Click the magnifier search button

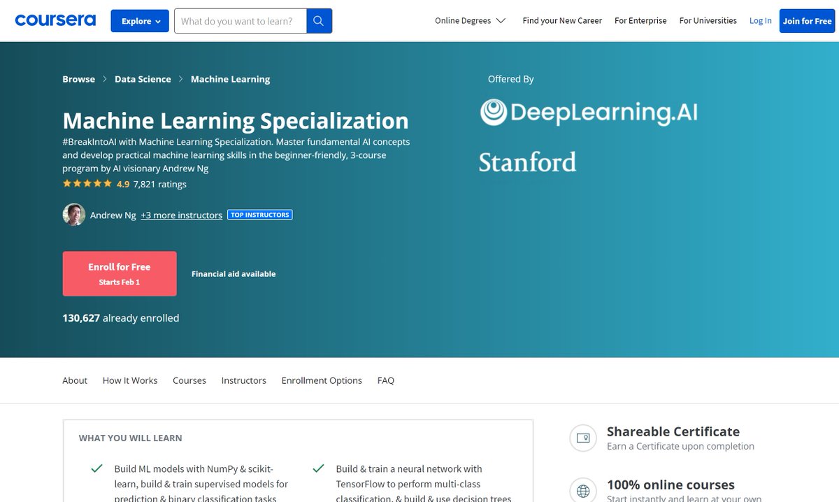tap(319, 21)
